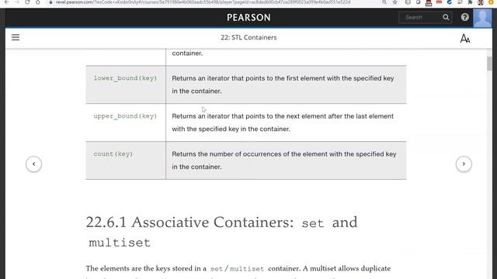Click the browser zoom magnifier icon
497x279 pixels.
[384, 2]
